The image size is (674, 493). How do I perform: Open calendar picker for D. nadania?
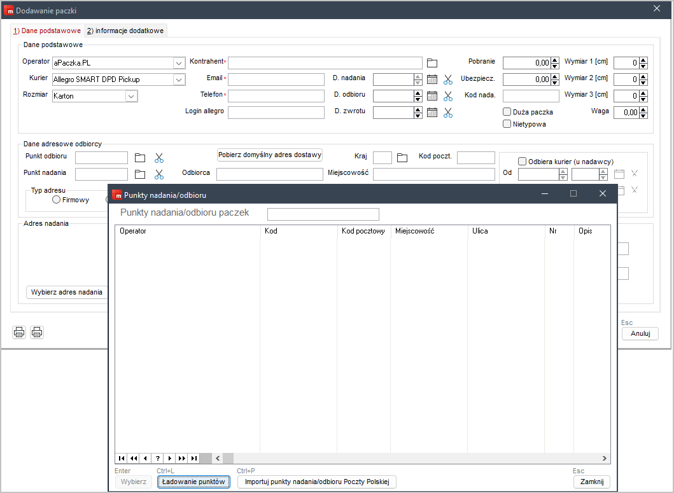click(x=432, y=80)
